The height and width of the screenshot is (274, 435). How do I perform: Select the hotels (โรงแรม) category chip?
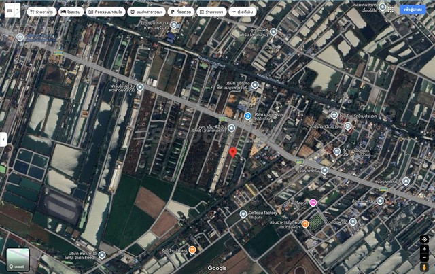[70, 12]
